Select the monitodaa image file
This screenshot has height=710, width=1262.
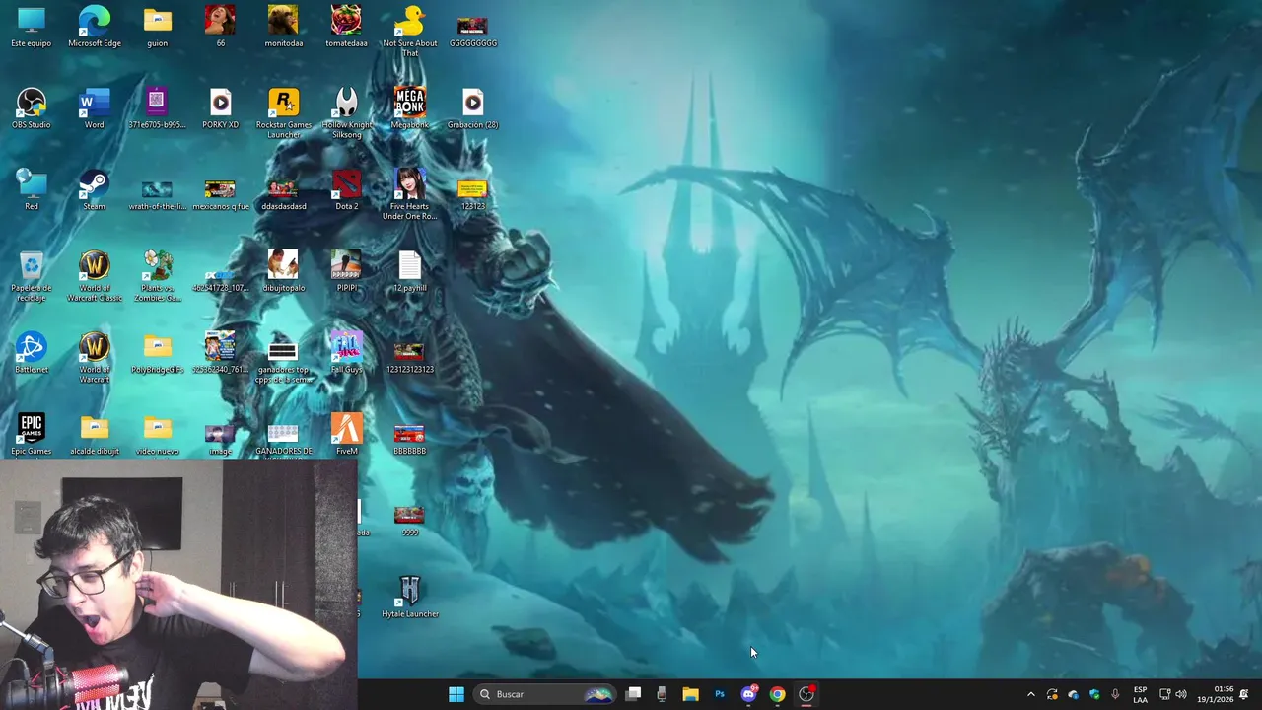[x=283, y=27]
